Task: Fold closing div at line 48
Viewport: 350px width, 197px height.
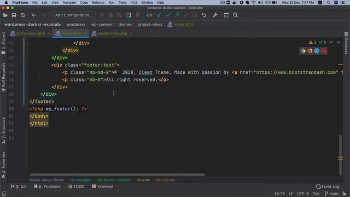Action: coord(27,94)
